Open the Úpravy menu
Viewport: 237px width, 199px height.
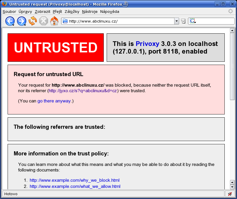25,12
